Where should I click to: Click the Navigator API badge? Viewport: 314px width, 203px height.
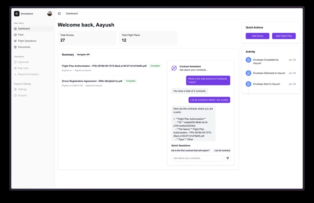(x=83, y=54)
